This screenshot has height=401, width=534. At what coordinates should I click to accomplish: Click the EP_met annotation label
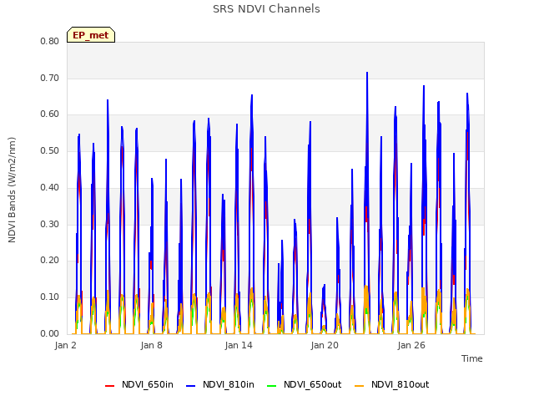point(91,35)
